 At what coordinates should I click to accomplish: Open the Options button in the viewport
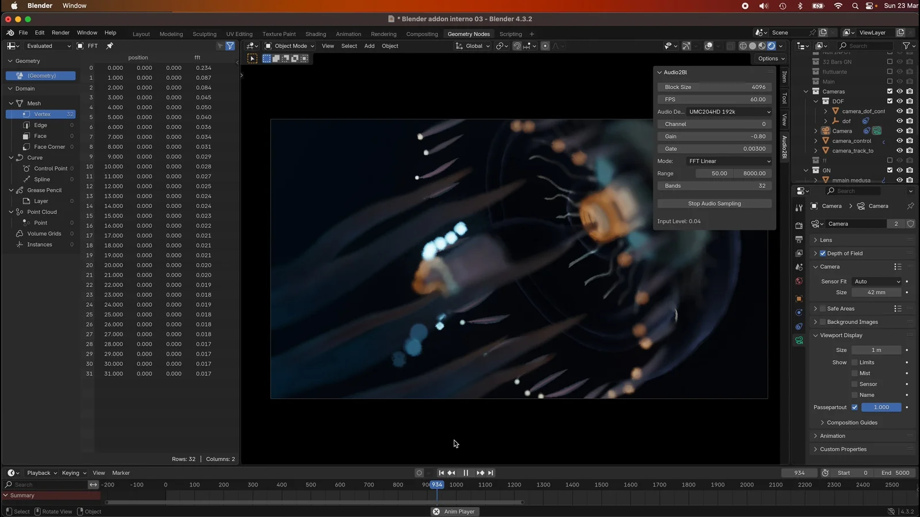(x=770, y=59)
